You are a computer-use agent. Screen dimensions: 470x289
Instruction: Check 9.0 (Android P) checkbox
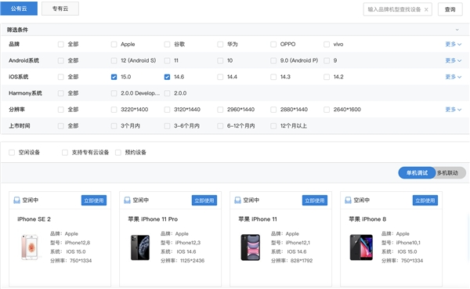click(273, 60)
